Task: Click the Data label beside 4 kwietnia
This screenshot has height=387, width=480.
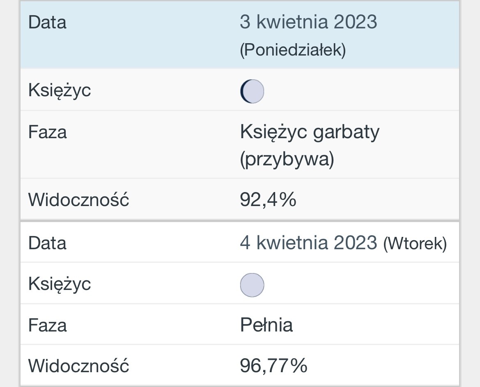Action: pyautogui.click(x=47, y=243)
